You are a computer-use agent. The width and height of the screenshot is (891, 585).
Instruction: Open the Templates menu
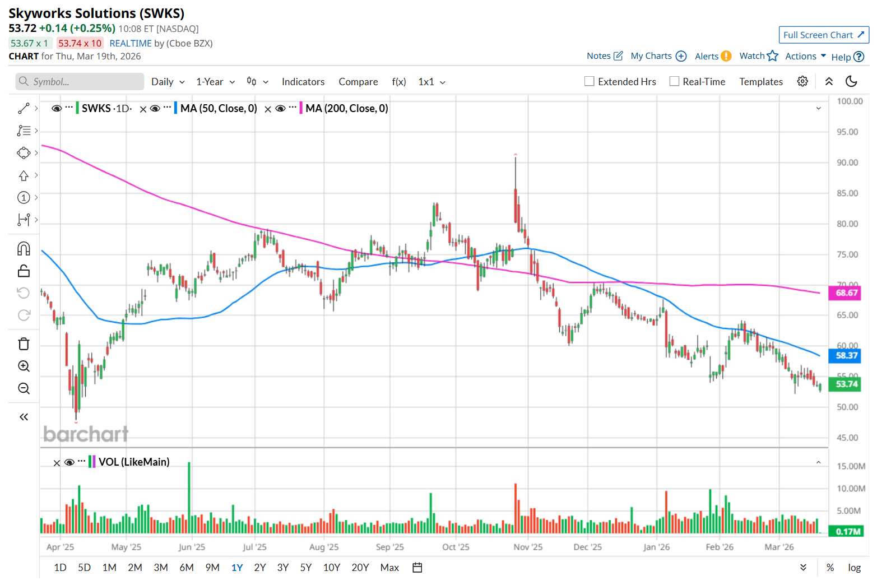[x=760, y=82]
